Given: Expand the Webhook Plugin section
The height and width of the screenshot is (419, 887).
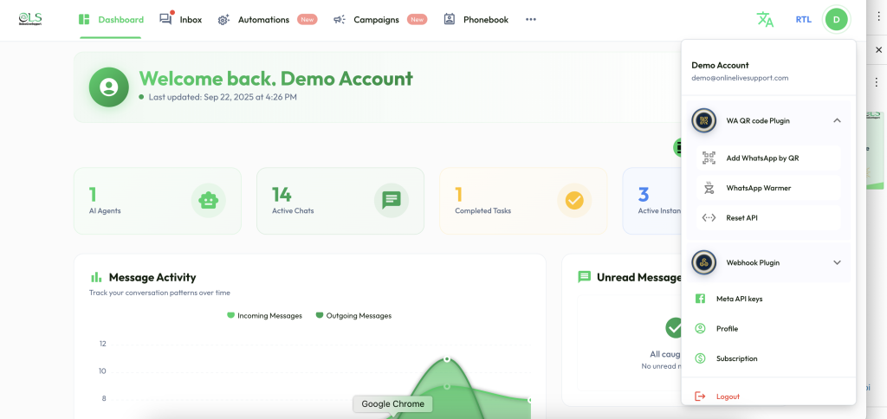Looking at the screenshot, I should [837, 262].
